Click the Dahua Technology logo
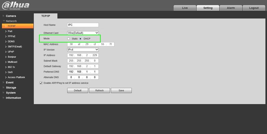The image size is (267, 134). (16, 6)
